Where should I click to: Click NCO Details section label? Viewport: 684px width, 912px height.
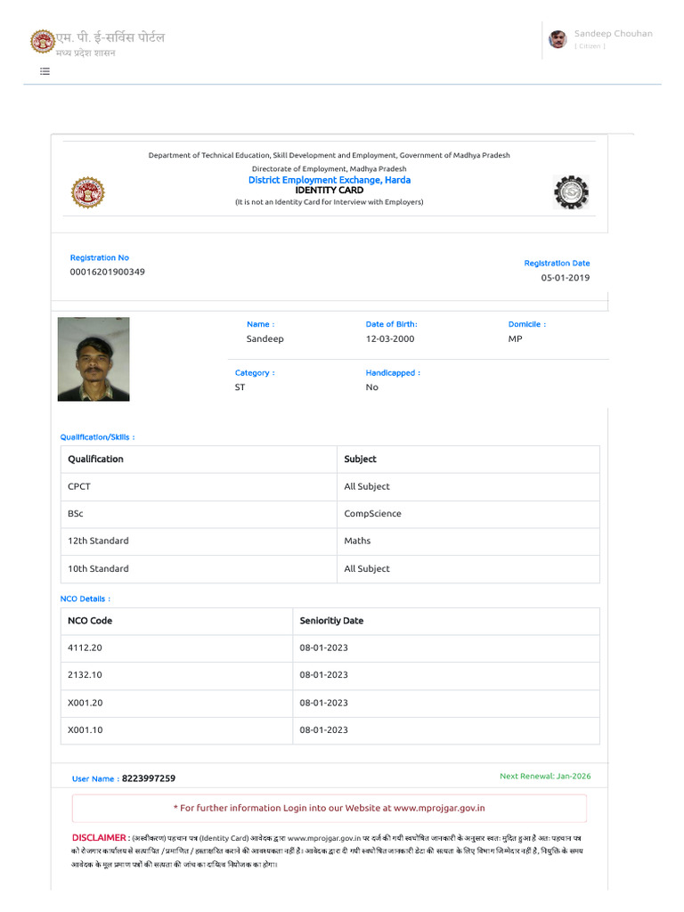[85, 599]
